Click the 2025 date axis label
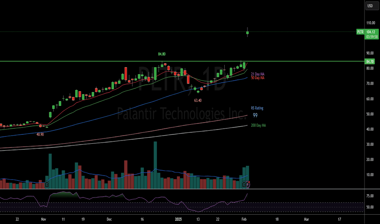 (x=178, y=220)
